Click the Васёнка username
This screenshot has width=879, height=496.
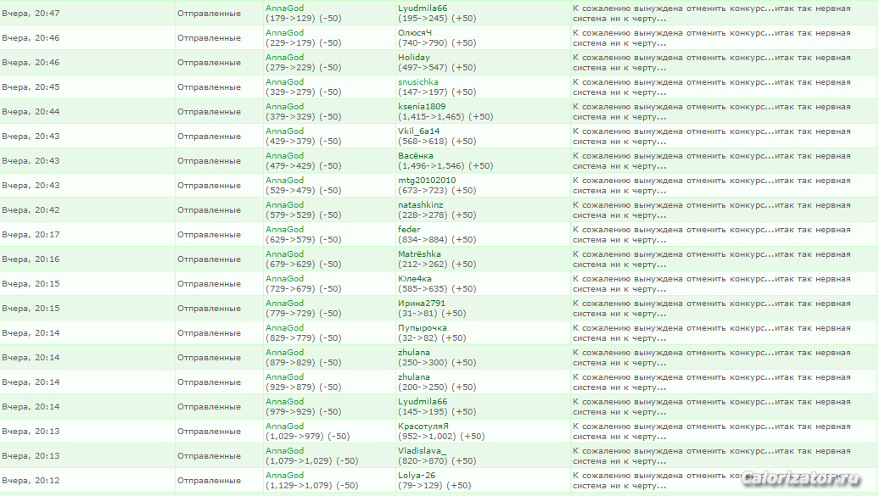(x=416, y=156)
